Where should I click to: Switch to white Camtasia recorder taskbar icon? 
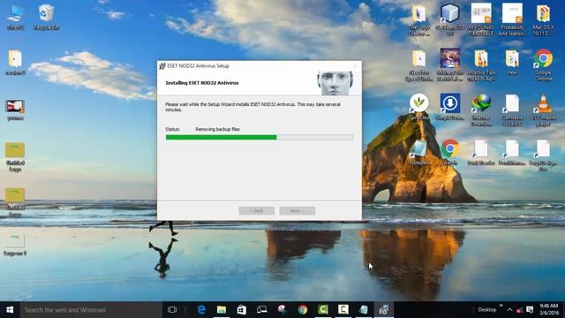click(x=343, y=310)
